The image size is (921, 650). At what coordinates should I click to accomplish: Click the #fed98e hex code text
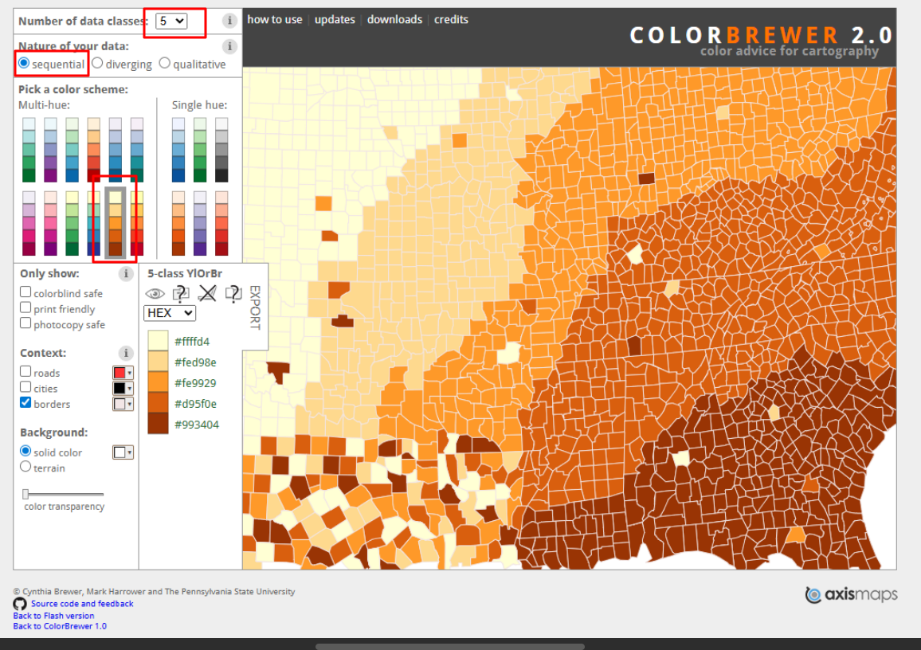pos(195,362)
